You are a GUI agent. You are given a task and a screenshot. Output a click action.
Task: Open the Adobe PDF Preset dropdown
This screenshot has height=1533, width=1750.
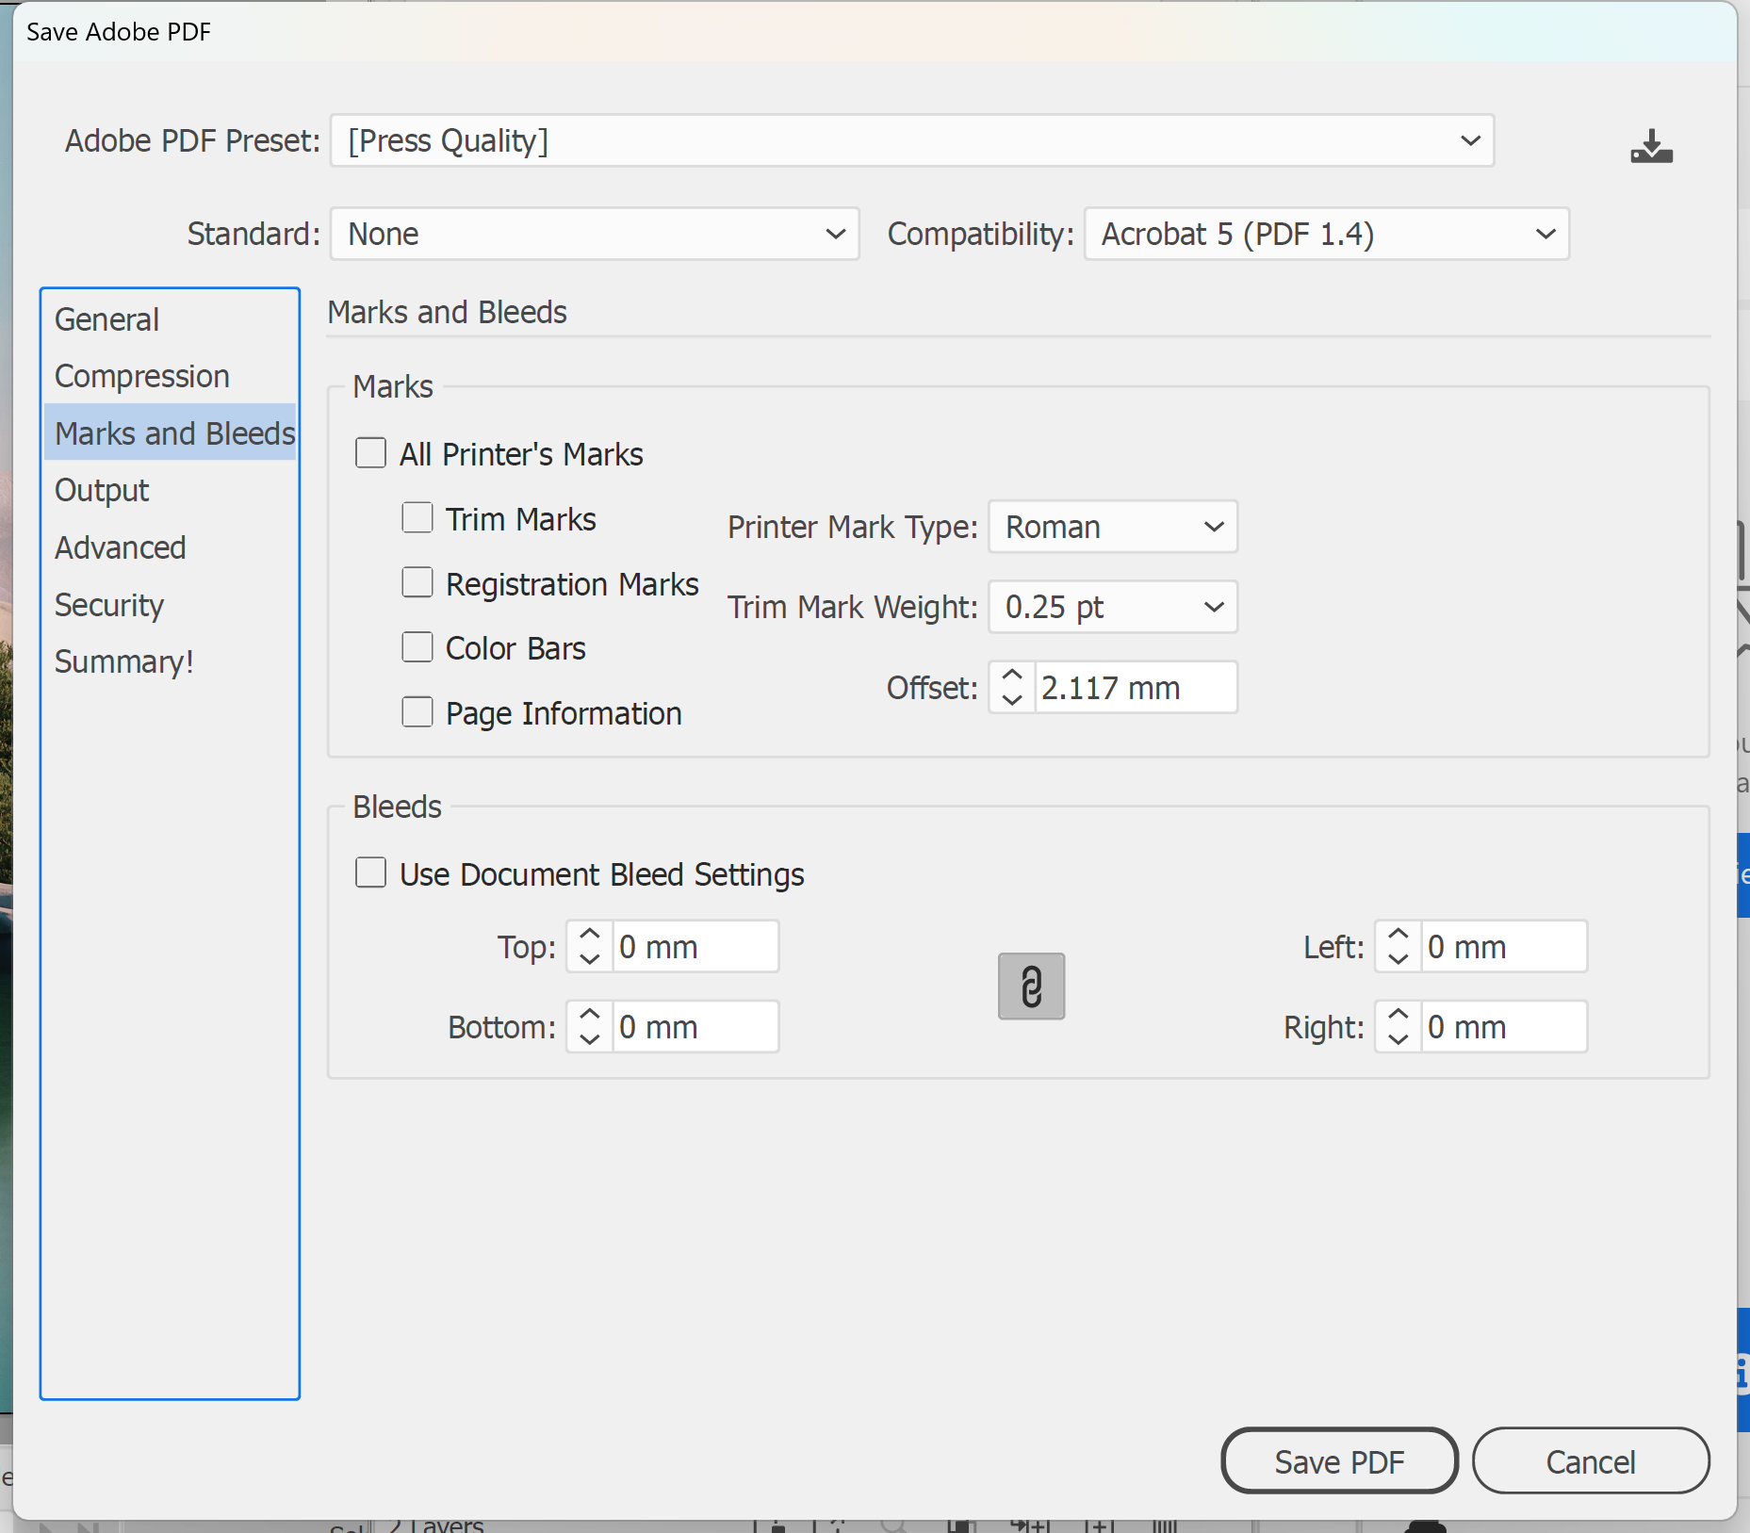[911, 140]
